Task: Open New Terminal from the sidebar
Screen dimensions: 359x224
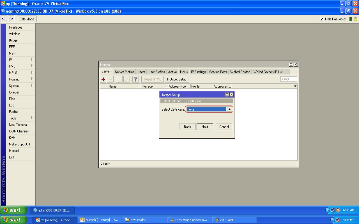Action: 21,125
